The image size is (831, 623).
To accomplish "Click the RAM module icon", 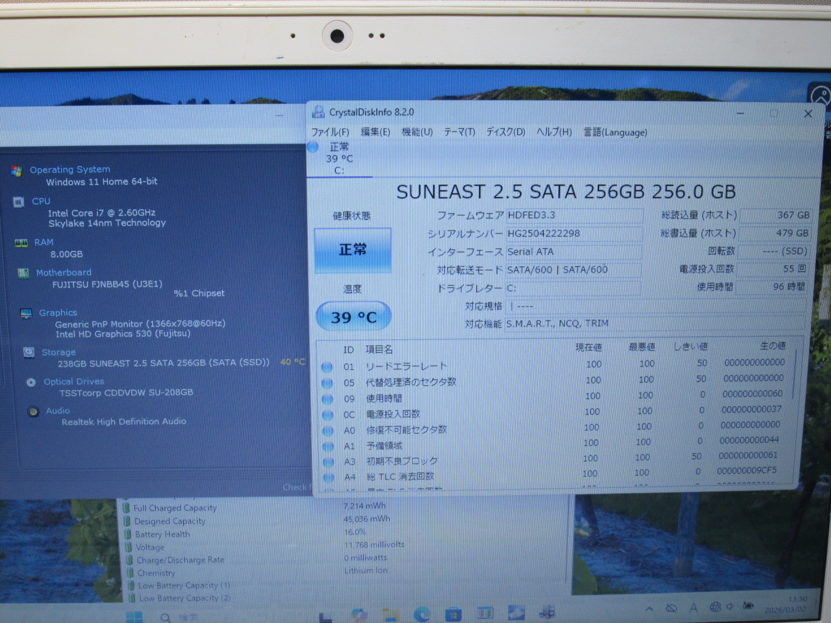I will (21, 243).
